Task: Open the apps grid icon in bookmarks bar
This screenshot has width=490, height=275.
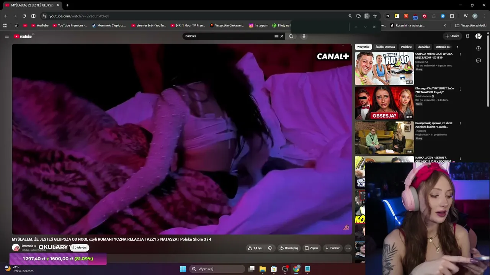Action: 5,26
